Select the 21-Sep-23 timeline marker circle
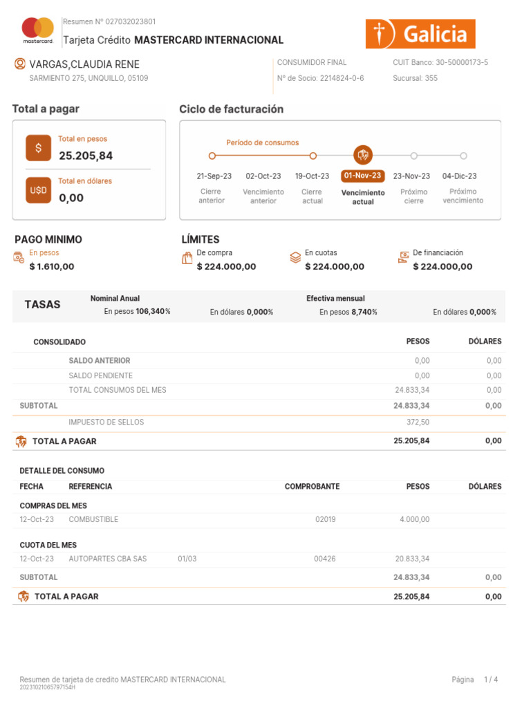Viewport: 531px width, 708px height. [212, 156]
